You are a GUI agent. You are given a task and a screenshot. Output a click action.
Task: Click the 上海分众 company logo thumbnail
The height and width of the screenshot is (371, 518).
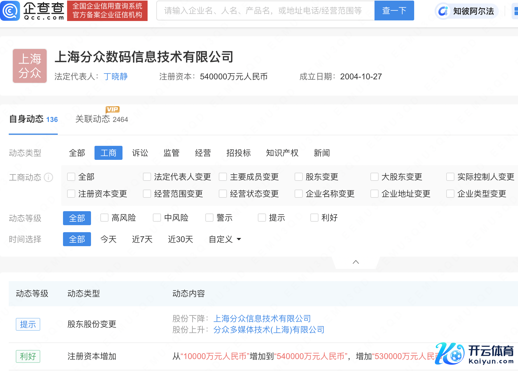coord(30,66)
